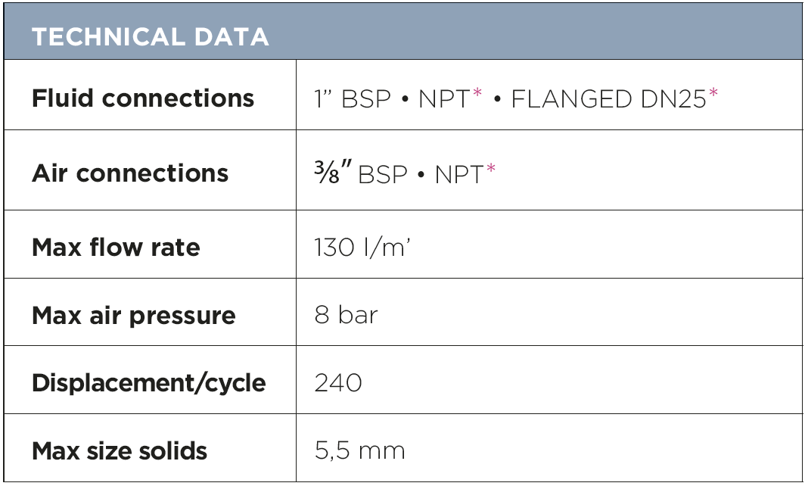The height and width of the screenshot is (486, 805).
Task: Click the 240 displacement value
Action: [x=338, y=383]
